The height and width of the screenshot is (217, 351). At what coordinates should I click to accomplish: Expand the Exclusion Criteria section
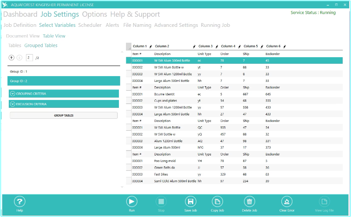(12, 104)
